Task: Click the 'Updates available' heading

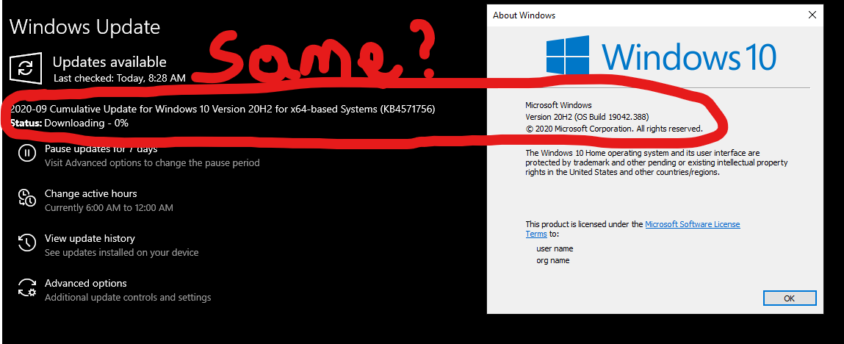Action: [109, 62]
